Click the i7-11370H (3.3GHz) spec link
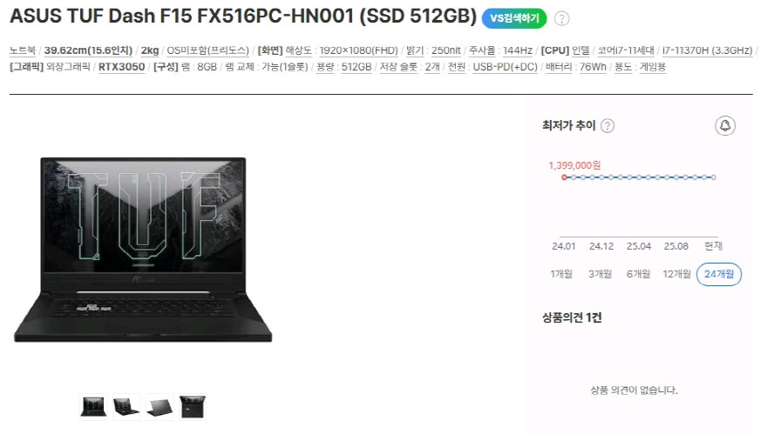This screenshot has height=434, width=774. [708, 50]
